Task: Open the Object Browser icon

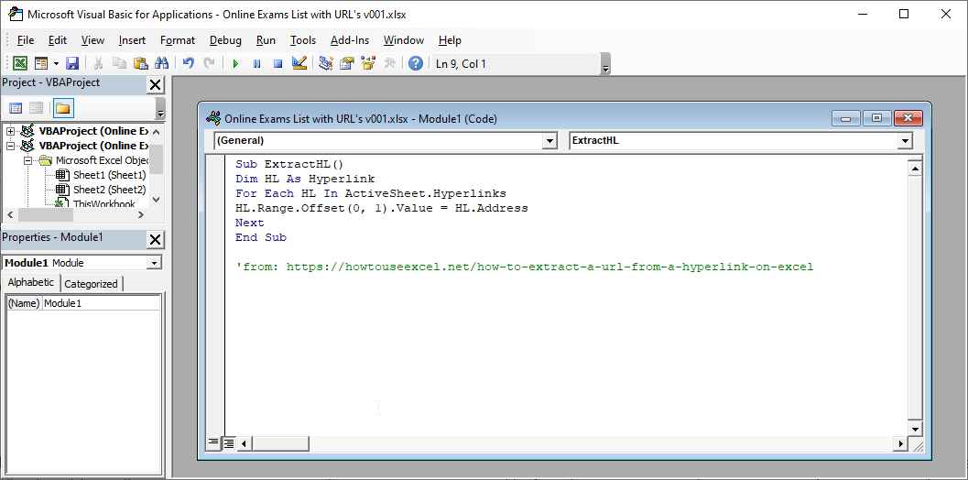Action: point(368,63)
